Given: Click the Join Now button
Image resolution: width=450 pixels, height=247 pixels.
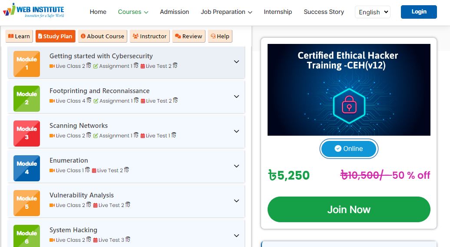Looking at the screenshot, I should (x=349, y=209).
